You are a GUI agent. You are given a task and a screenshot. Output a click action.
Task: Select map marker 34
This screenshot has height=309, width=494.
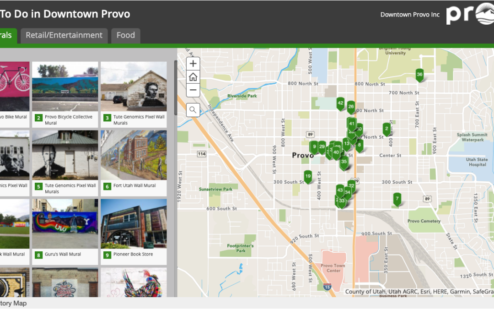tap(348, 193)
